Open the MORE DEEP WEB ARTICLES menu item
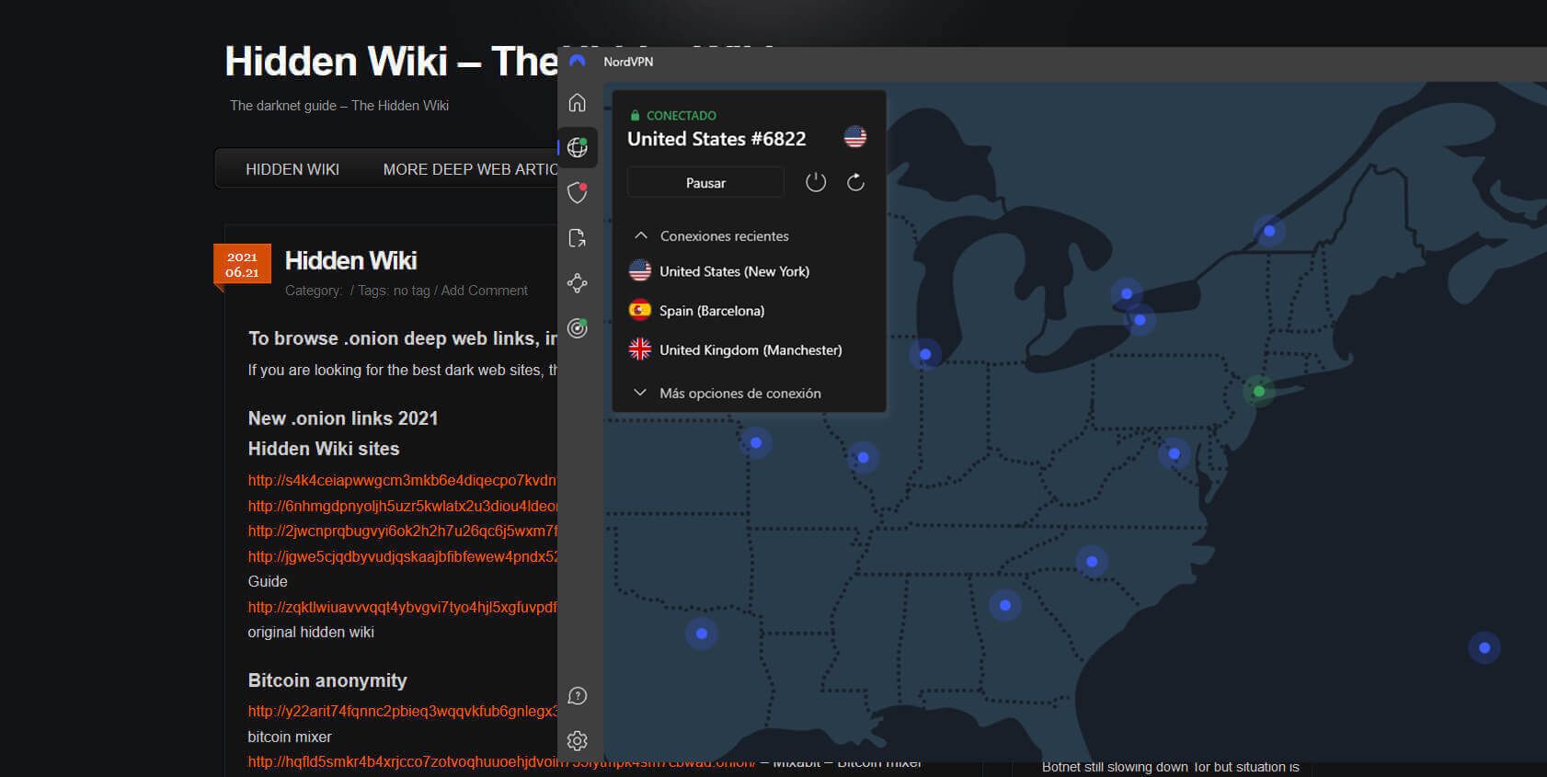This screenshot has height=777, width=1547. pyautogui.click(x=470, y=169)
